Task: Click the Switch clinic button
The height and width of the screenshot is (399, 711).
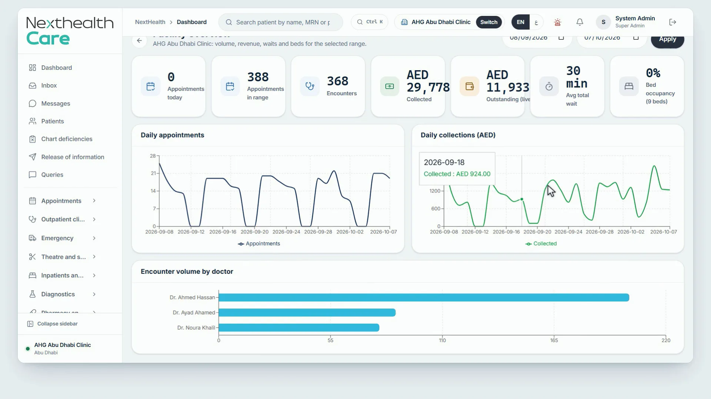Action: click(x=488, y=22)
